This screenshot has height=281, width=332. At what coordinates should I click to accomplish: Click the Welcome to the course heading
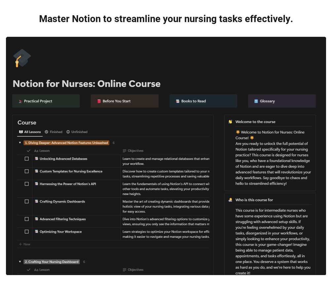255,122
